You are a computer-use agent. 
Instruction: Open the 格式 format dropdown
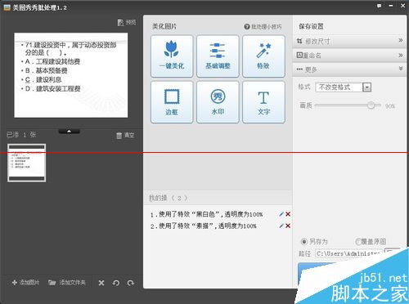367,87
